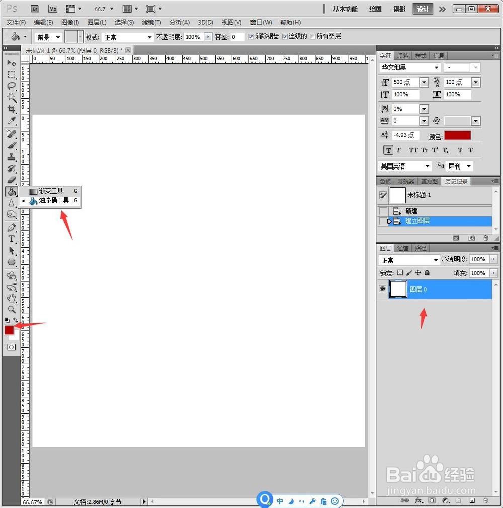Select the Brush tool
This screenshot has height=508, width=503.
[x=12, y=145]
